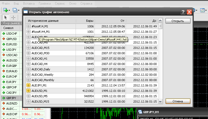Select the Crosshair tool
The image size is (208, 119).
13,17
